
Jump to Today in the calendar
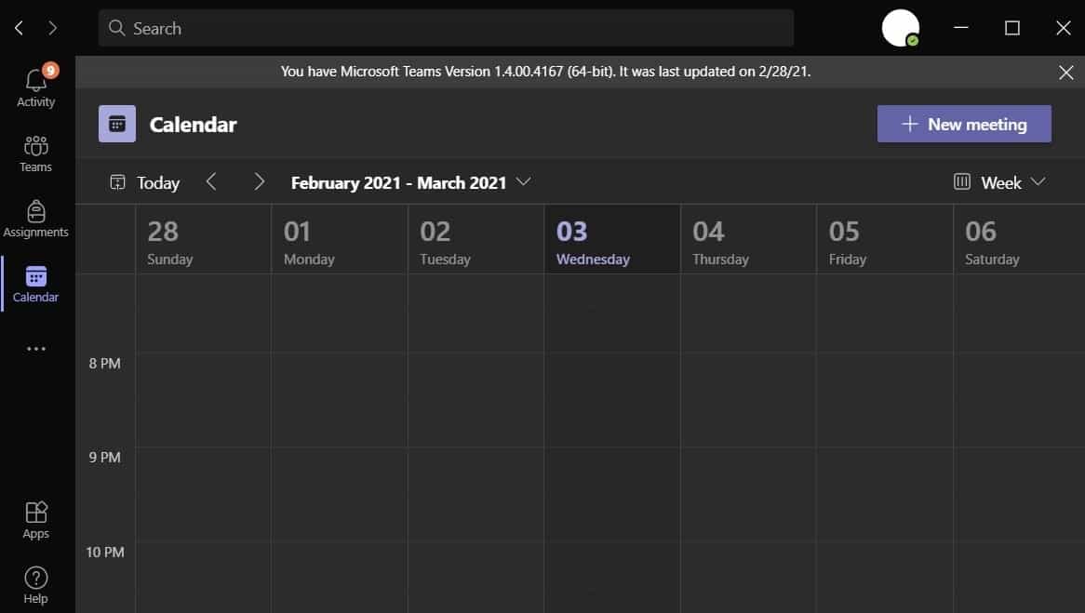145,182
